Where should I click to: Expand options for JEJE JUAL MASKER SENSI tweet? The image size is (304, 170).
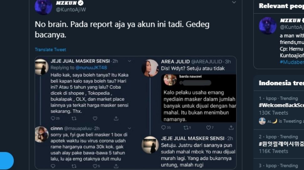[129, 61]
